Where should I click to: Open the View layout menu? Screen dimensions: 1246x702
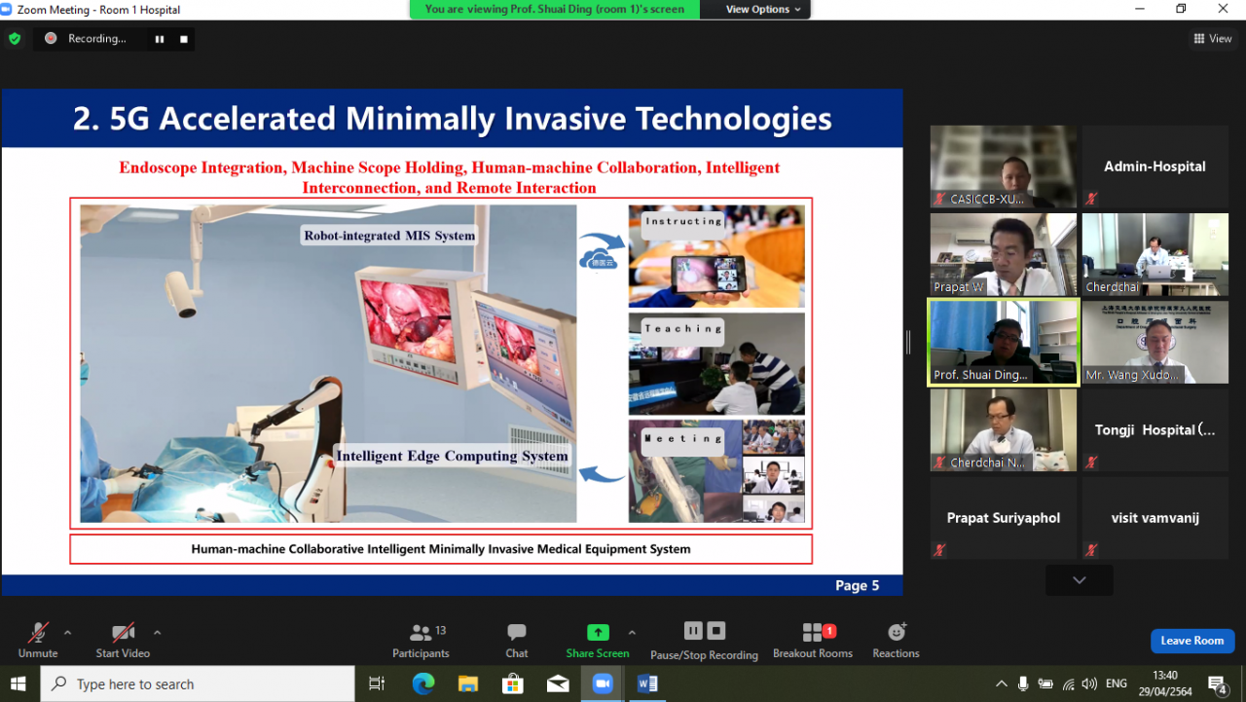[x=1213, y=39]
